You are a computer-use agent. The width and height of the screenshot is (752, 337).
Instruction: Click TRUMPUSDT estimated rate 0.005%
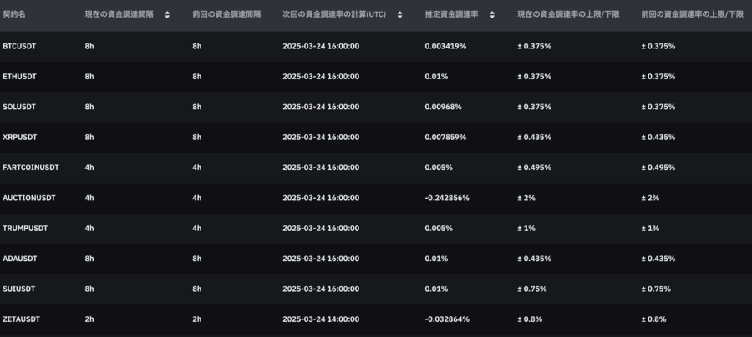pos(439,229)
